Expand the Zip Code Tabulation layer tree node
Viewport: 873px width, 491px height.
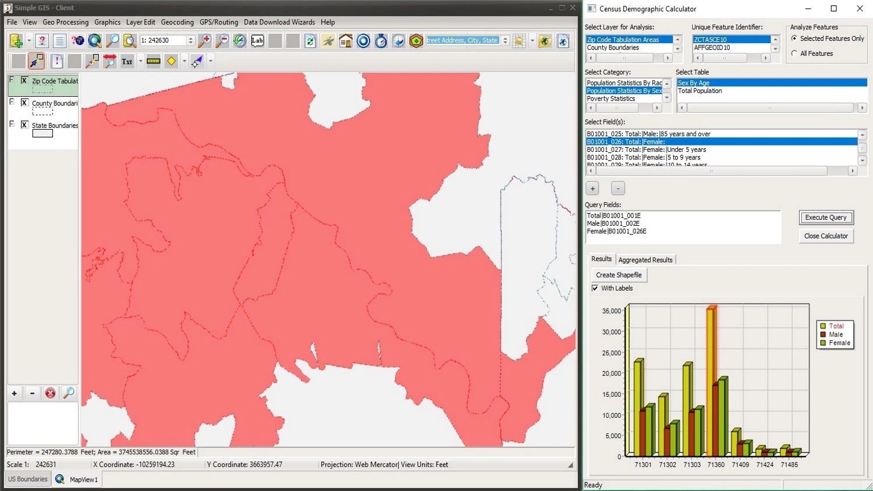click(11, 80)
